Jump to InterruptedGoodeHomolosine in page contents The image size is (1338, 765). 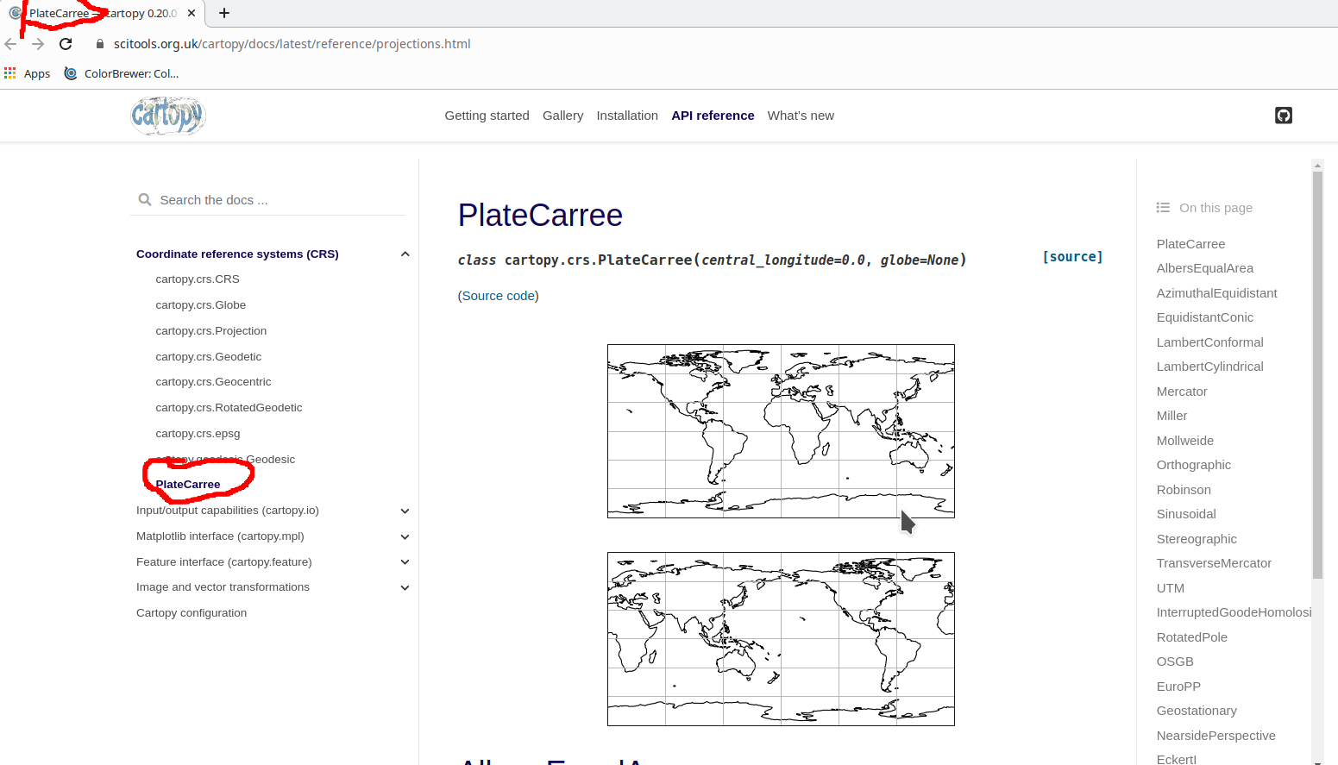click(x=1234, y=612)
